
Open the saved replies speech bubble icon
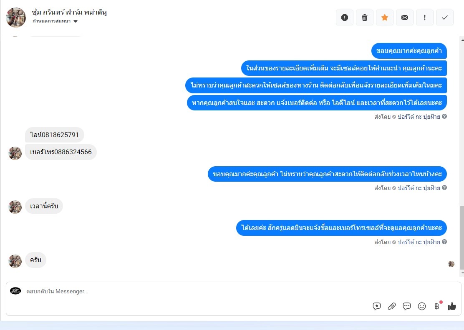pos(406,306)
